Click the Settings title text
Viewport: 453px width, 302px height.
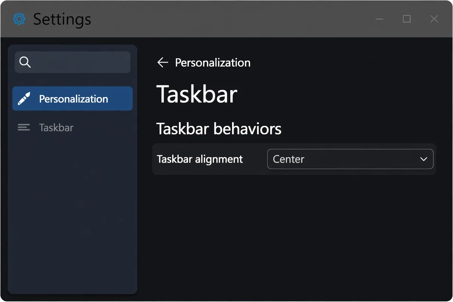62,19
